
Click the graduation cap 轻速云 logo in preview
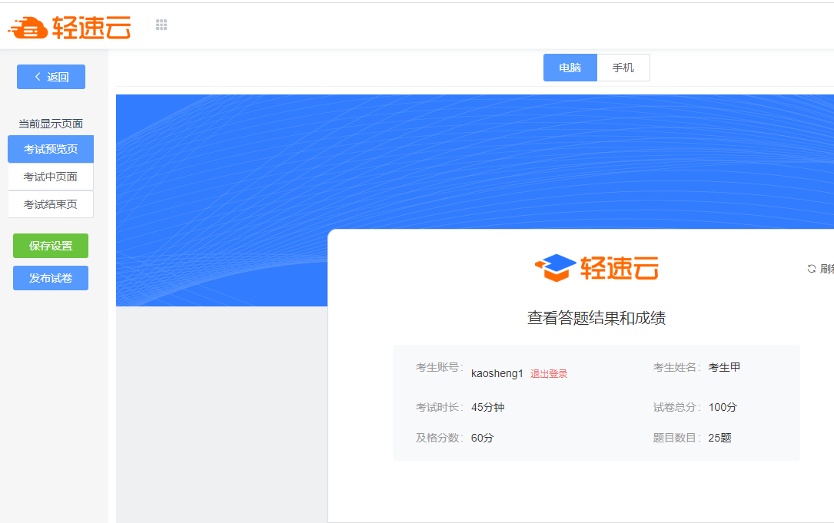[x=596, y=267]
